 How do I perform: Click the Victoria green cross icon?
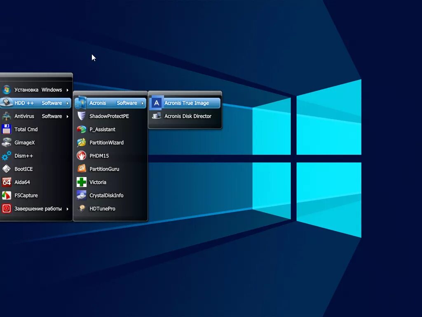(x=81, y=182)
